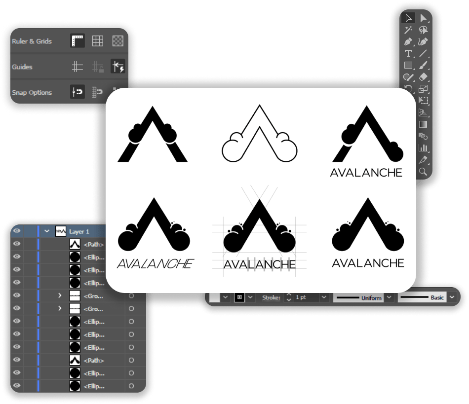Select the Zoom tool

[423, 171]
